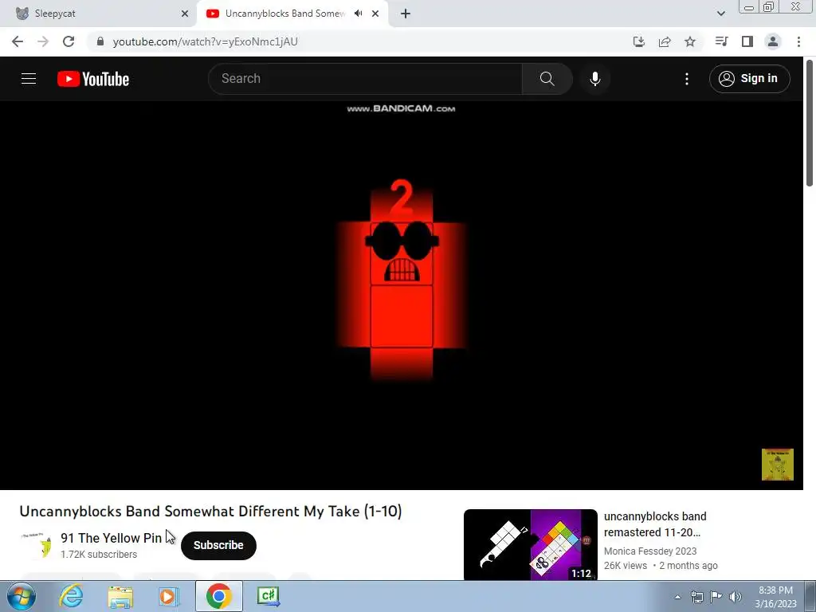Launch Internet Explorer from taskbar
The width and height of the screenshot is (816, 612).
pos(71,596)
